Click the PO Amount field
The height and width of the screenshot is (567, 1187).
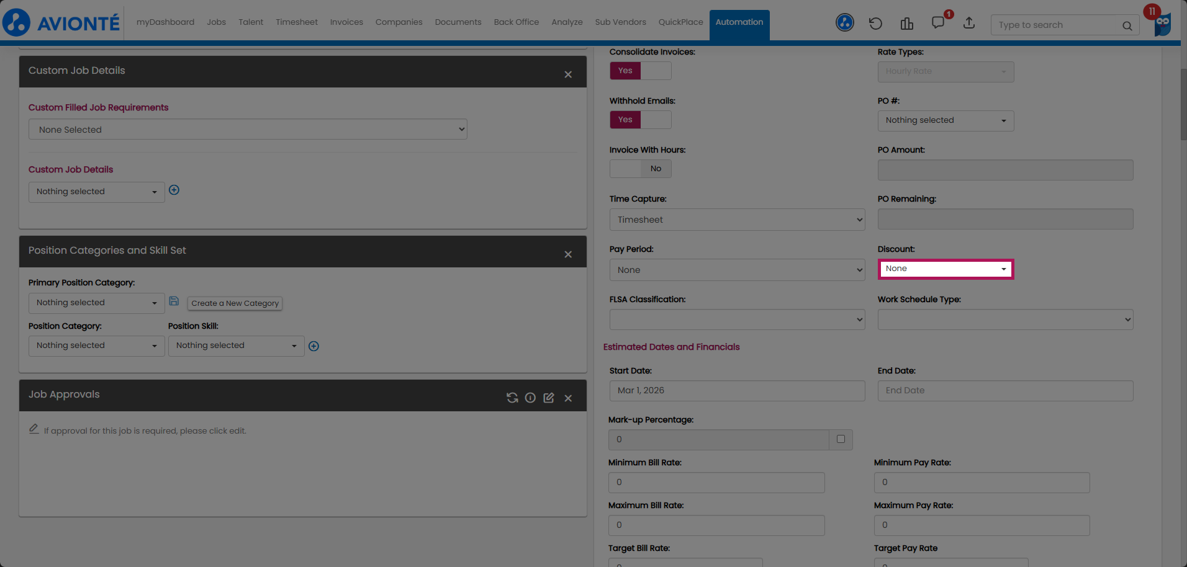tap(1006, 170)
